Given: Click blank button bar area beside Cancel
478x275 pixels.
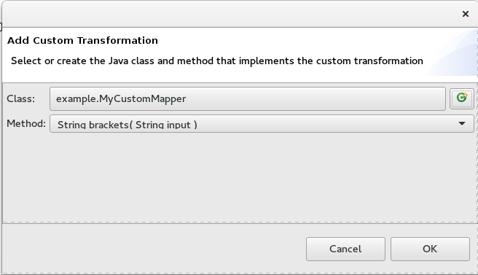Looking at the screenshot, I should coord(152,249).
